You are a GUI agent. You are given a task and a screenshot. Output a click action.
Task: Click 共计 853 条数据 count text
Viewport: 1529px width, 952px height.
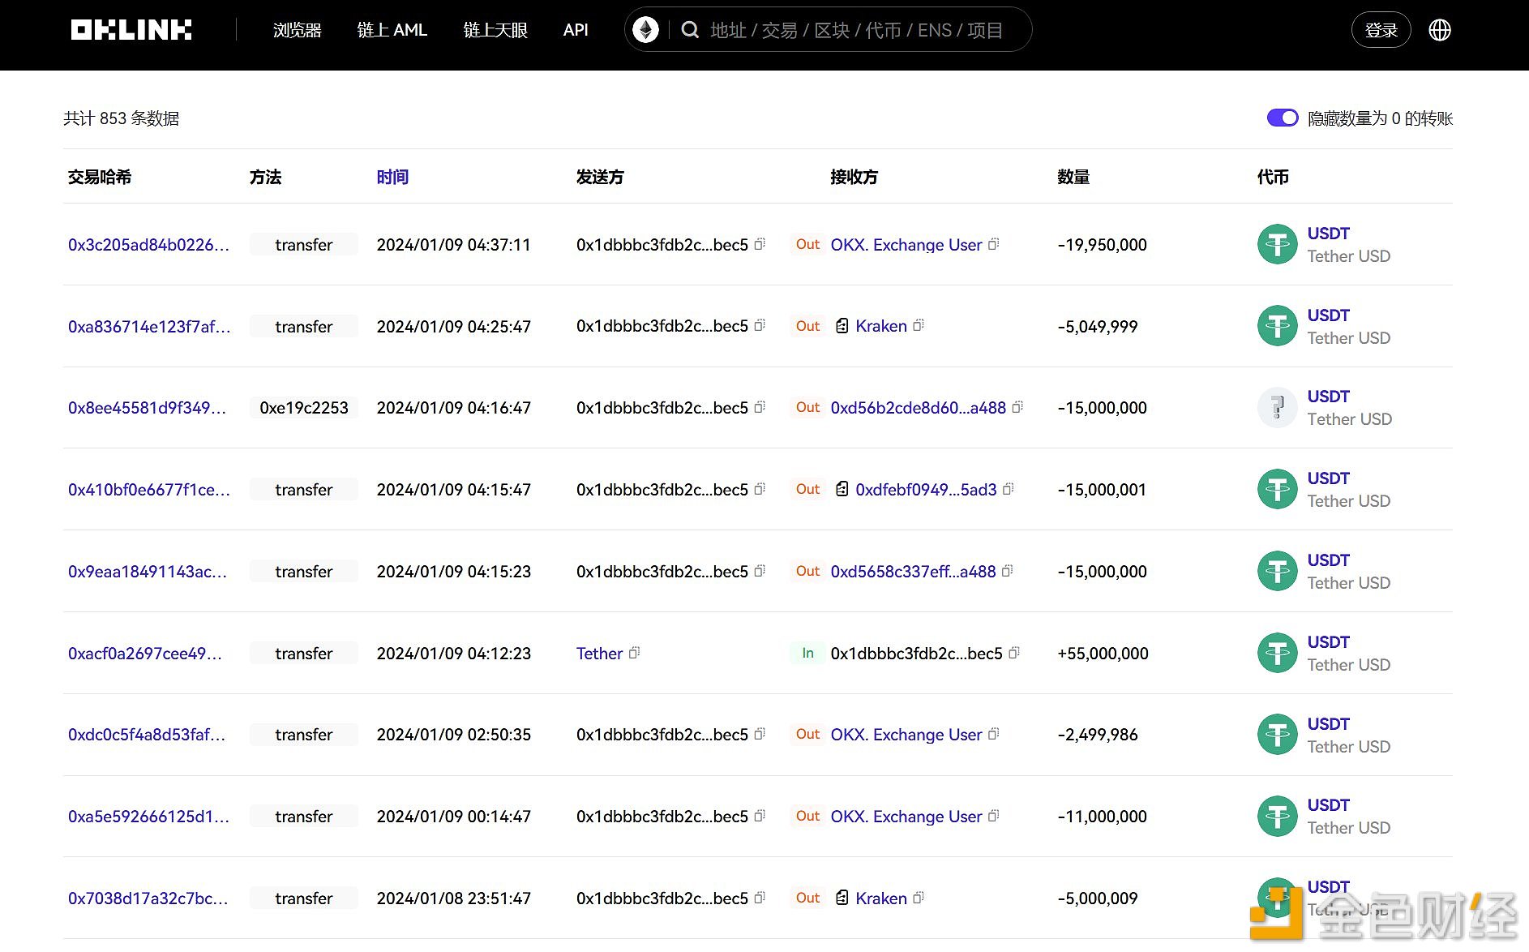tap(122, 118)
